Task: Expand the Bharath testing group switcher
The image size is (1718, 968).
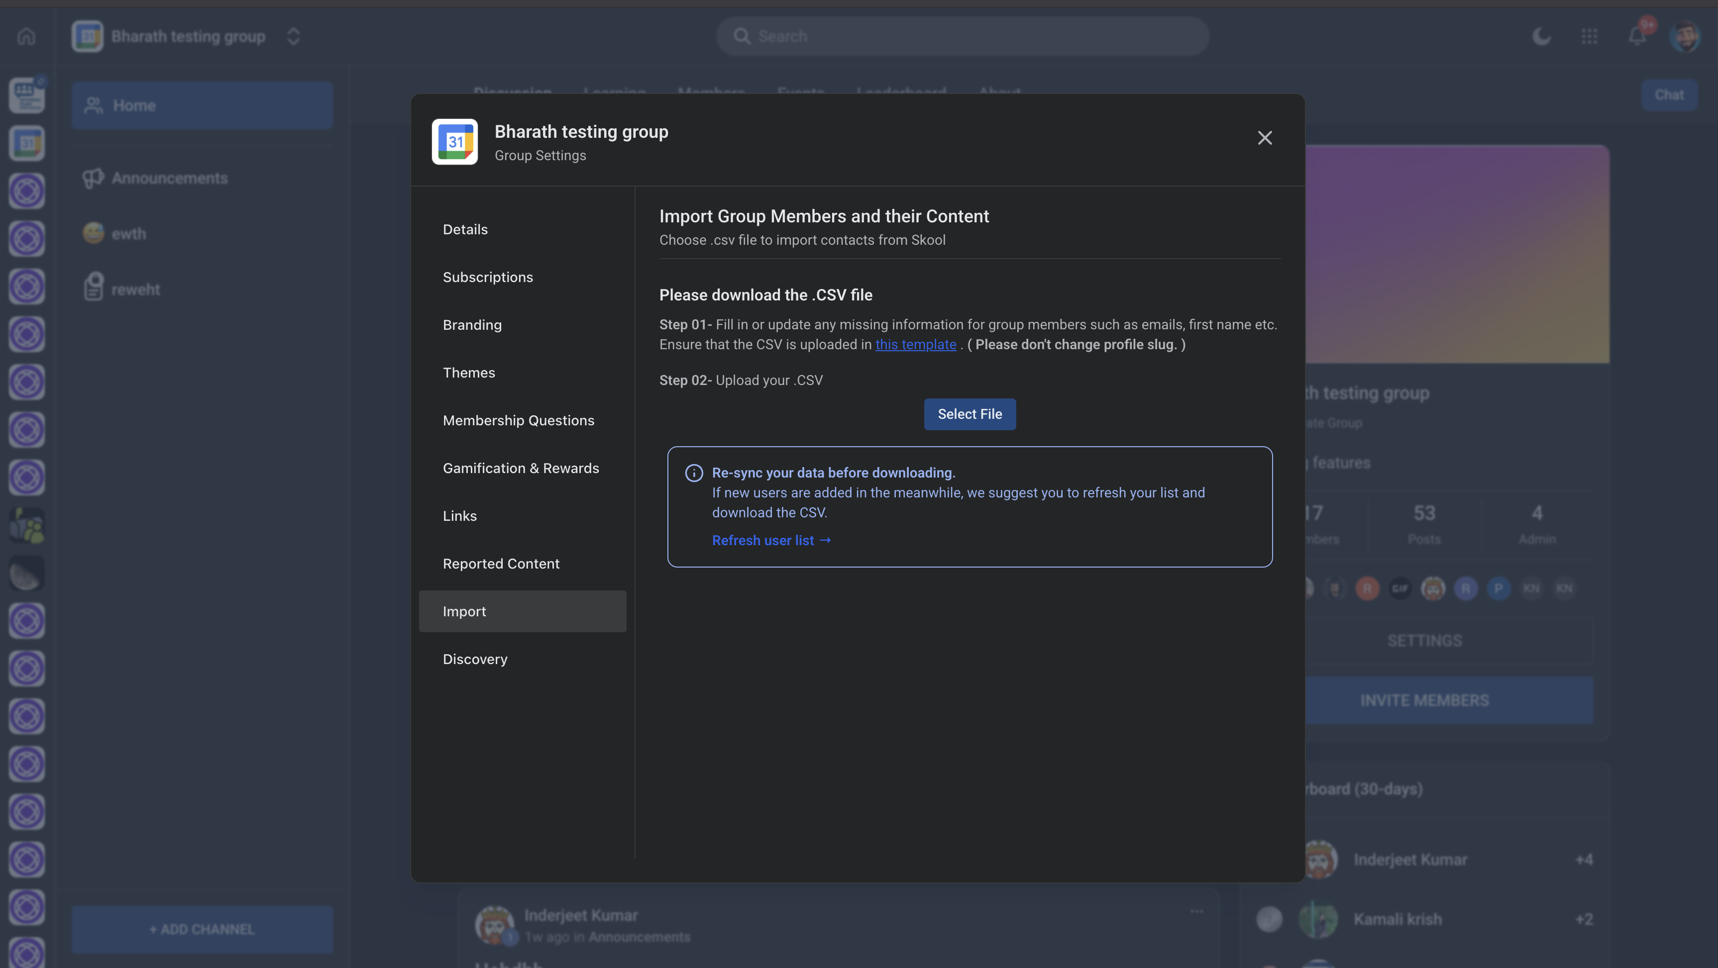Action: pos(294,37)
